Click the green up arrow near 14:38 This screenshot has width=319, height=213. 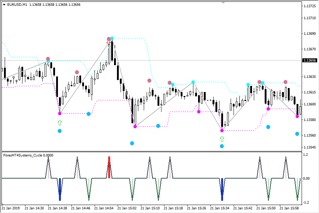point(60,123)
